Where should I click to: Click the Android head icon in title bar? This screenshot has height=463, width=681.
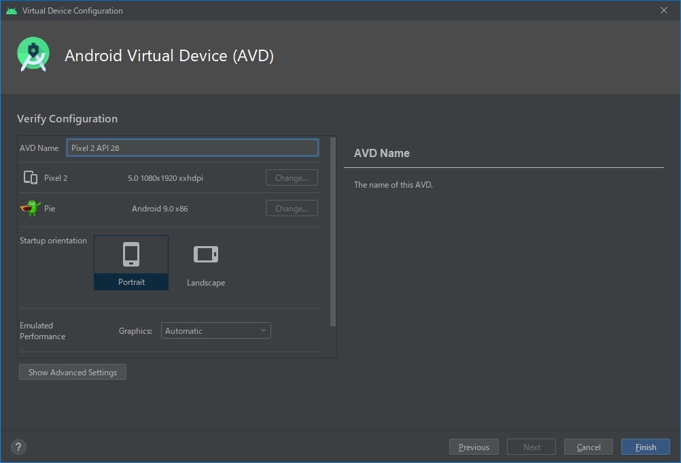coord(12,10)
